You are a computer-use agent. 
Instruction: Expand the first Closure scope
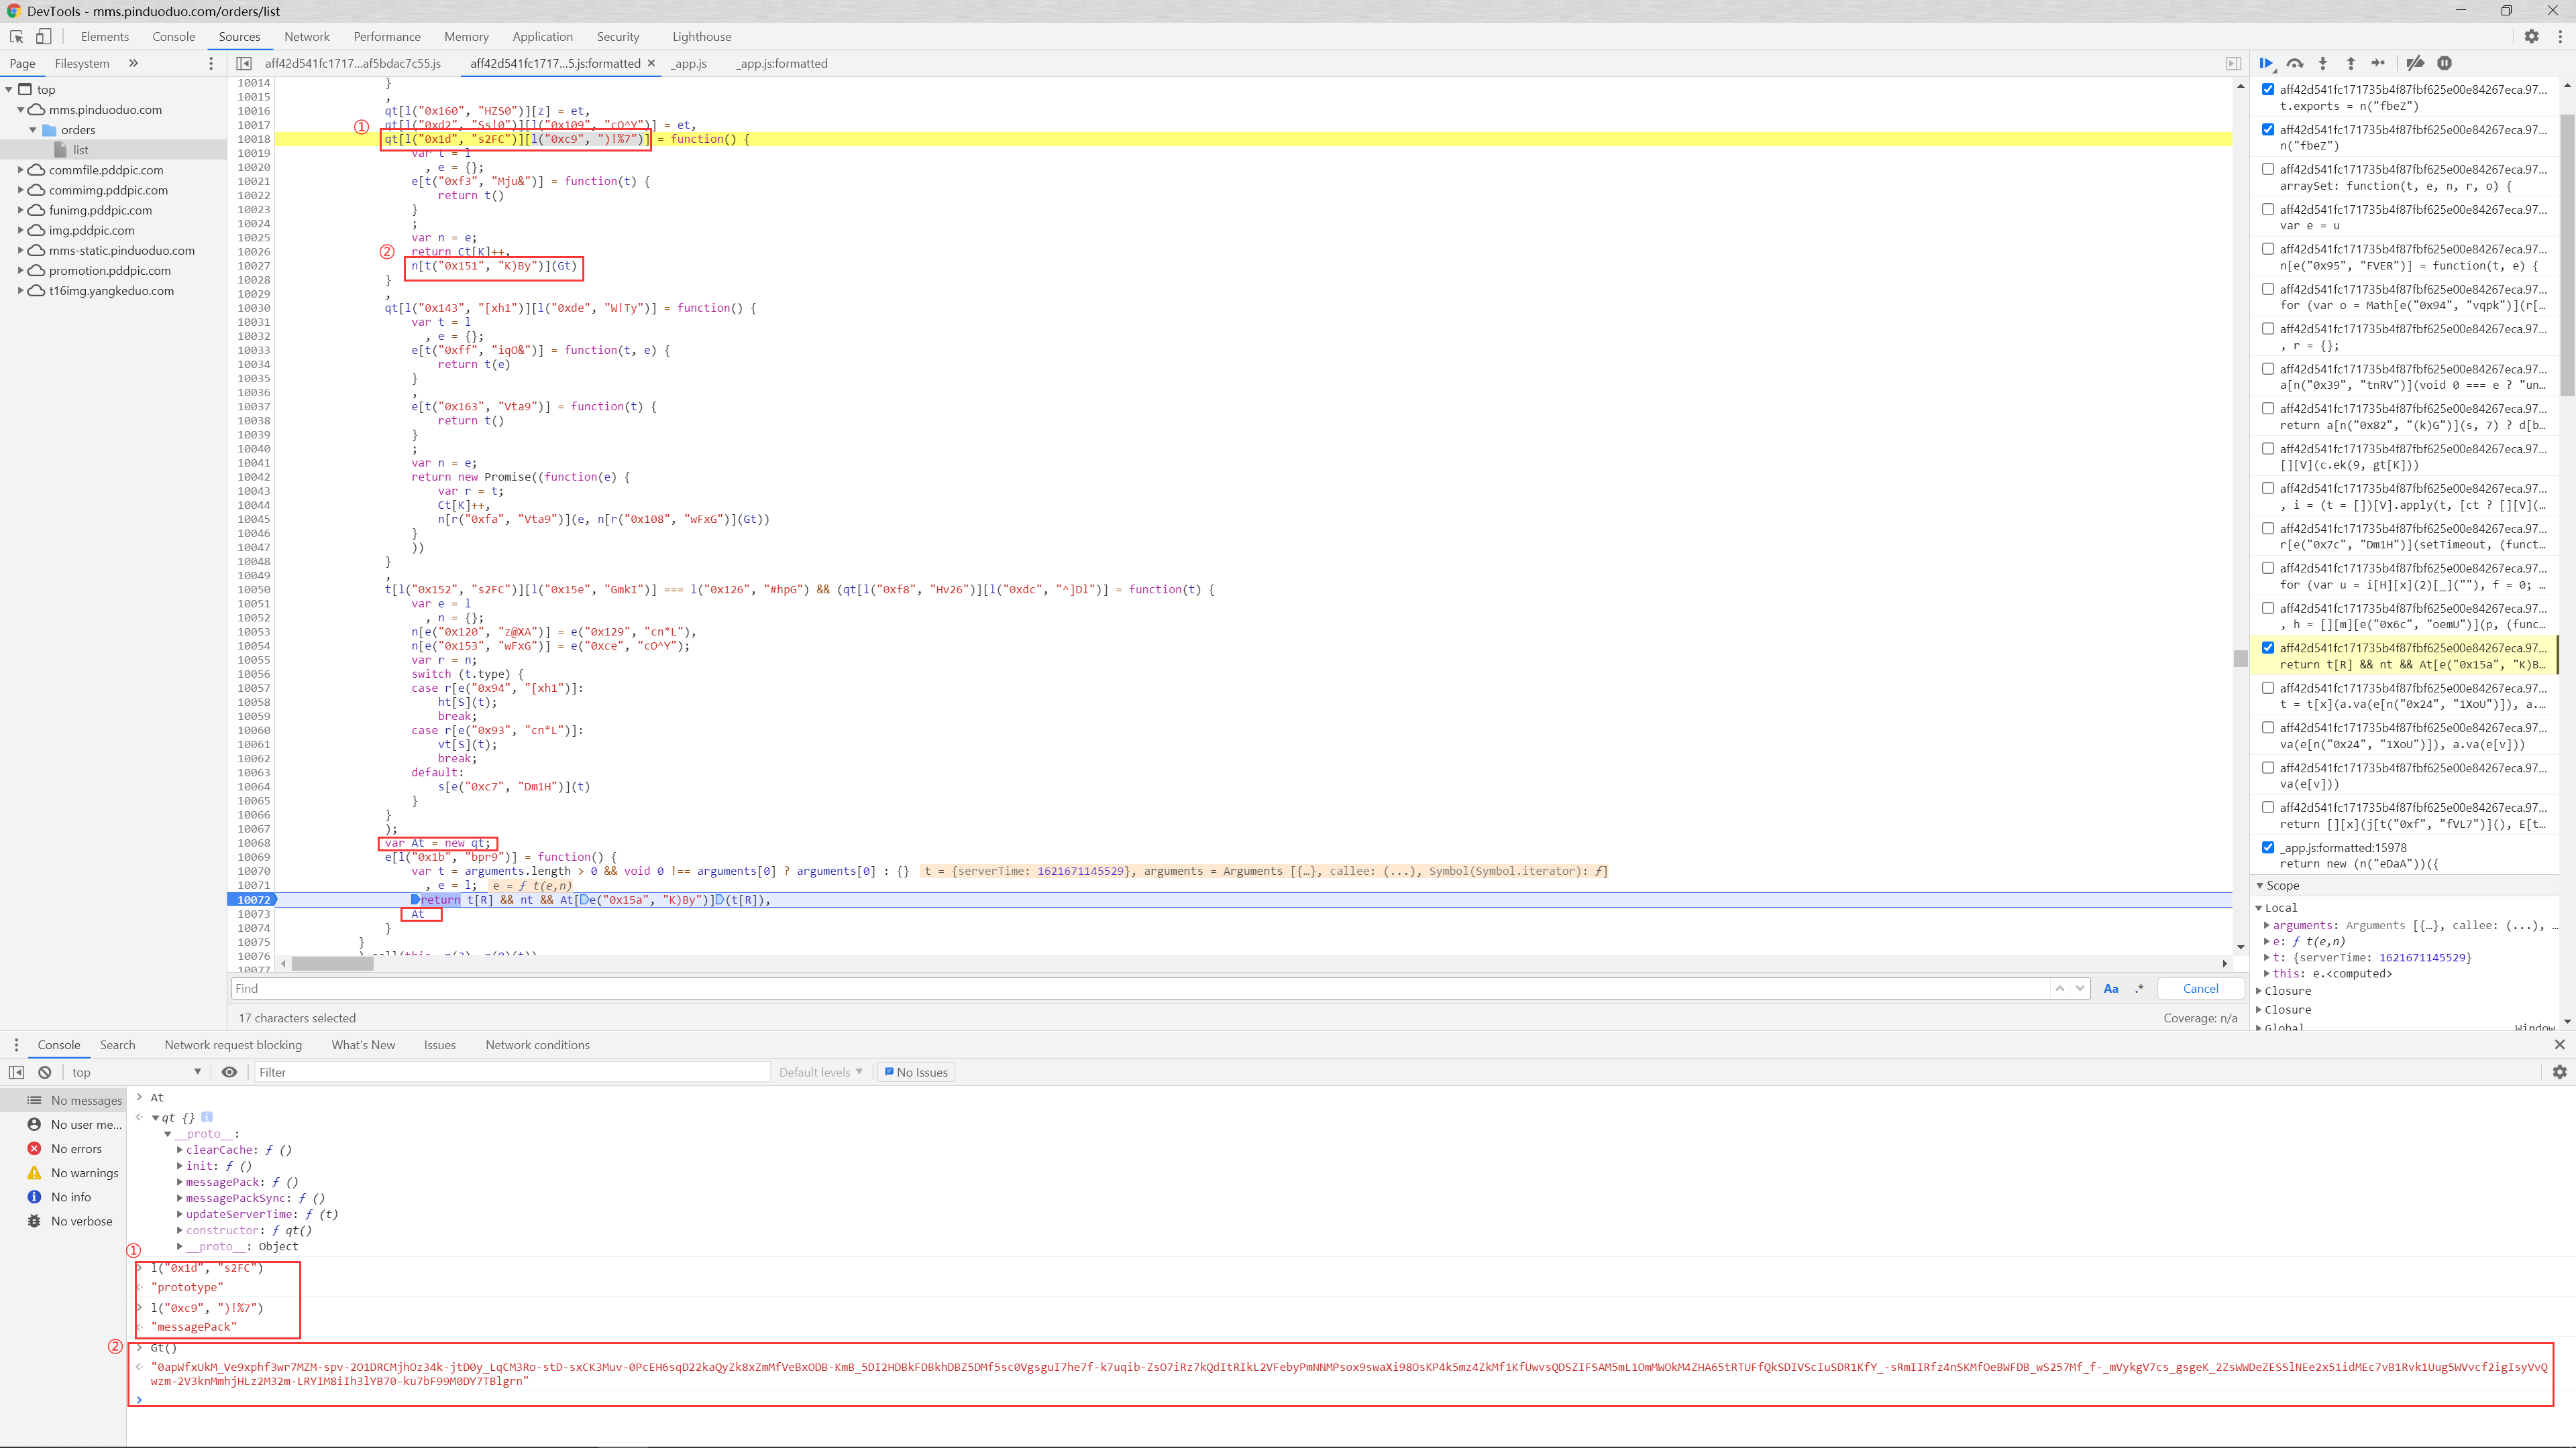(2259, 991)
